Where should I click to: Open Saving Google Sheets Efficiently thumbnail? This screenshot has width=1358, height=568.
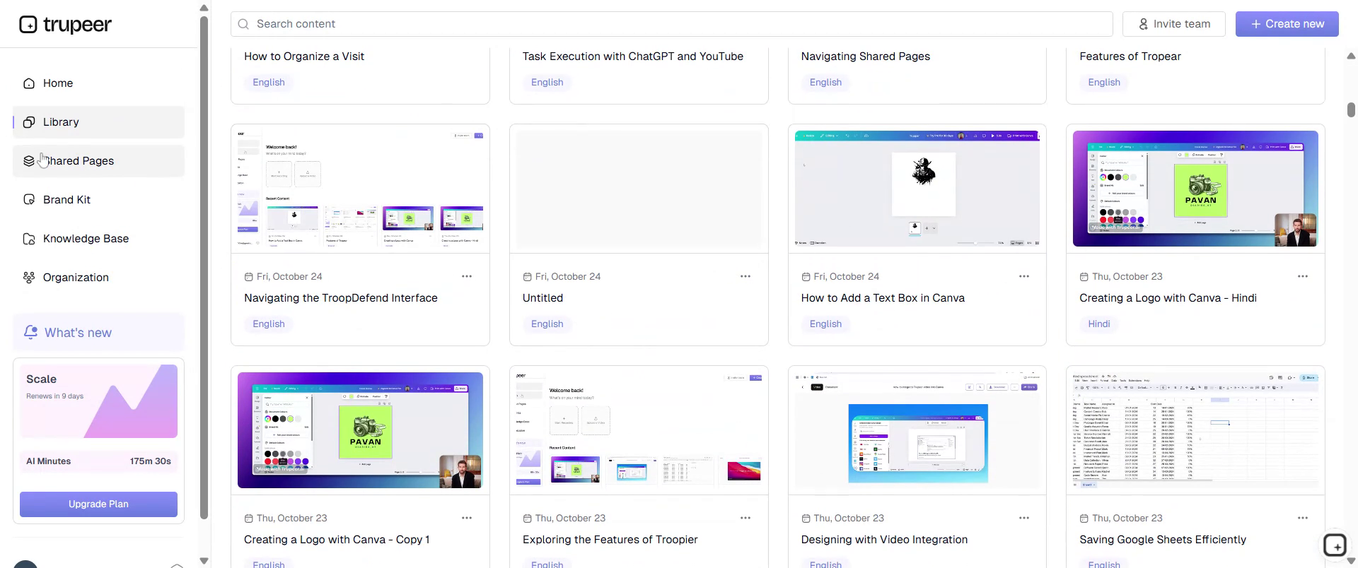click(x=1195, y=430)
